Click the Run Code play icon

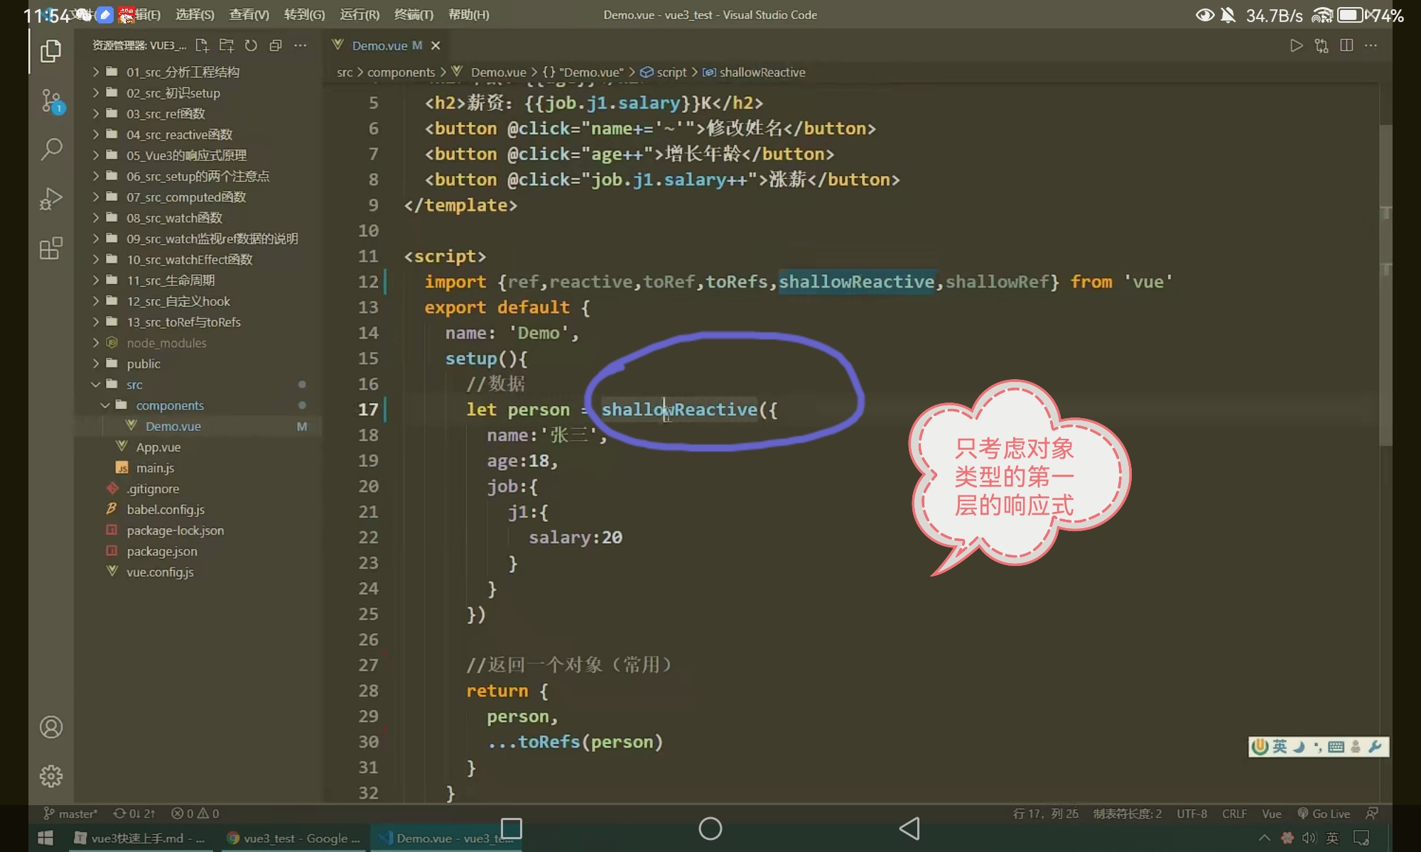pyautogui.click(x=1296, y=45)
